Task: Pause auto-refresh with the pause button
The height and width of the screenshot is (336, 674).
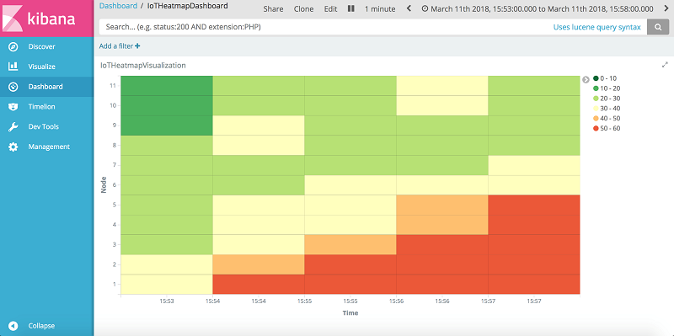Action: [351, 8]
